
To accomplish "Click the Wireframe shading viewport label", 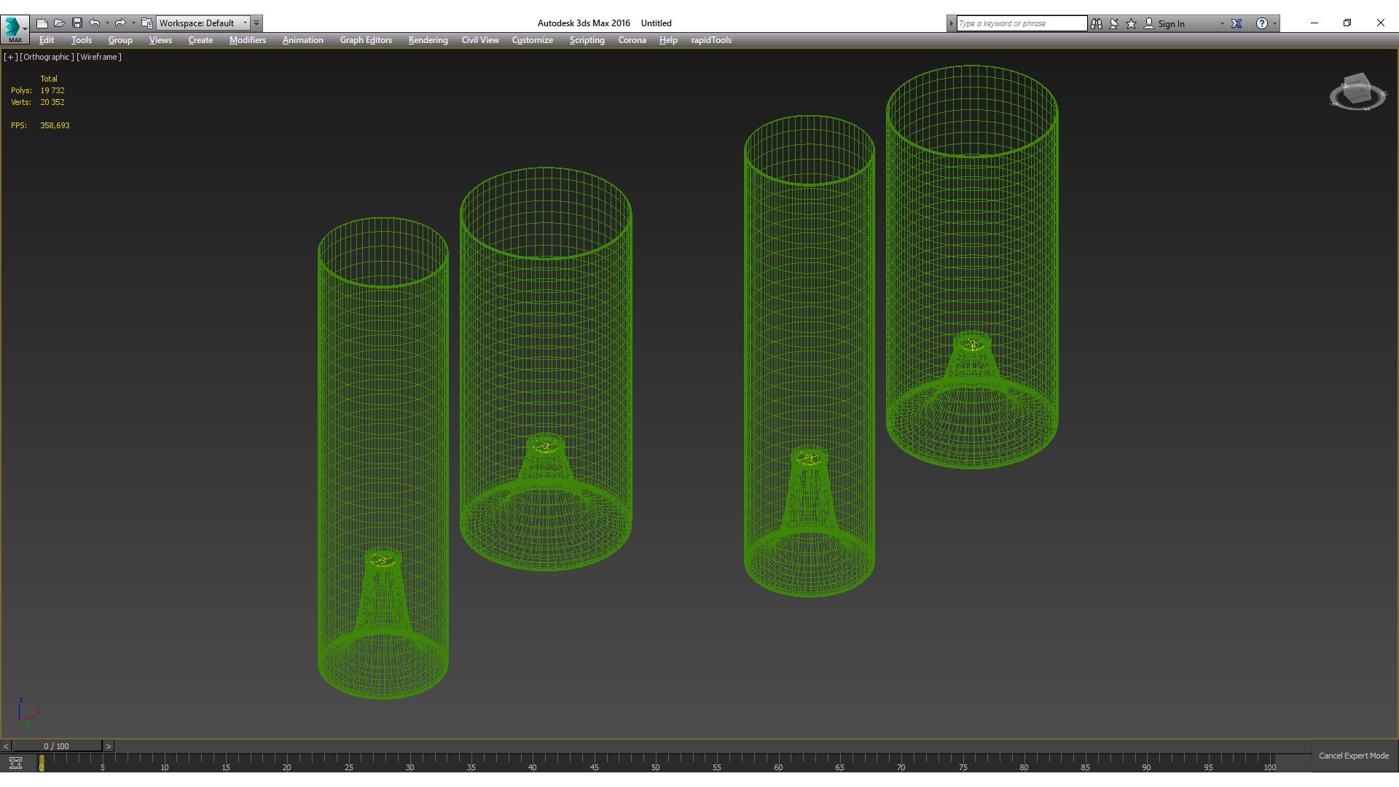I will [99, 57].
